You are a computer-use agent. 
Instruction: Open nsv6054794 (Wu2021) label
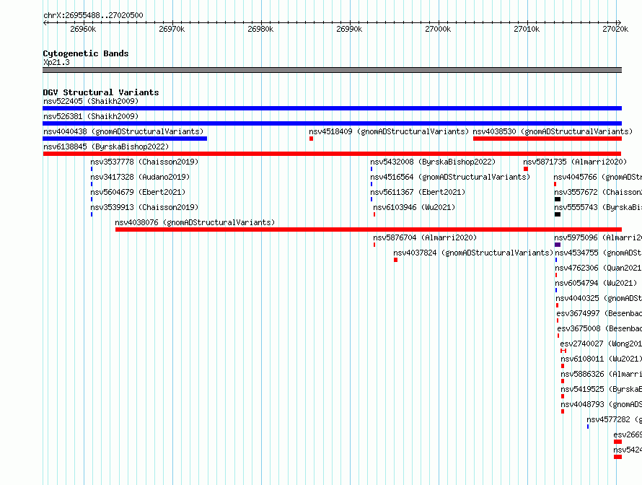pos(596,283)
